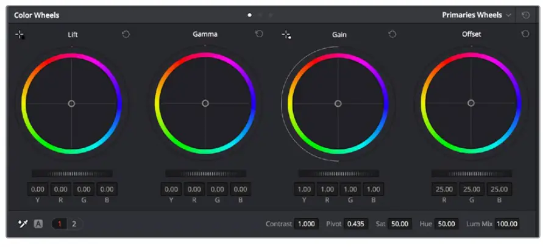Click the Lift R value field
543x247 pixels.
click(x=60, y=189)
